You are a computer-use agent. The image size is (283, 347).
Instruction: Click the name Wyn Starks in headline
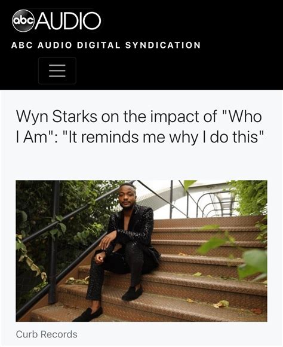[x=57, y=117]
